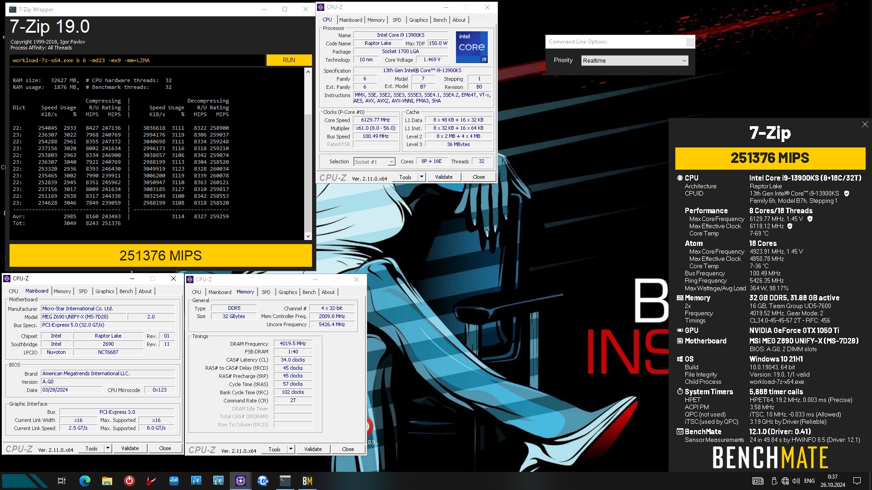The width and height of the screenshot is (872, 490).
Task: Expand Tools arrow in CPU-Z Mainboard window
Action: click(108, 448)
